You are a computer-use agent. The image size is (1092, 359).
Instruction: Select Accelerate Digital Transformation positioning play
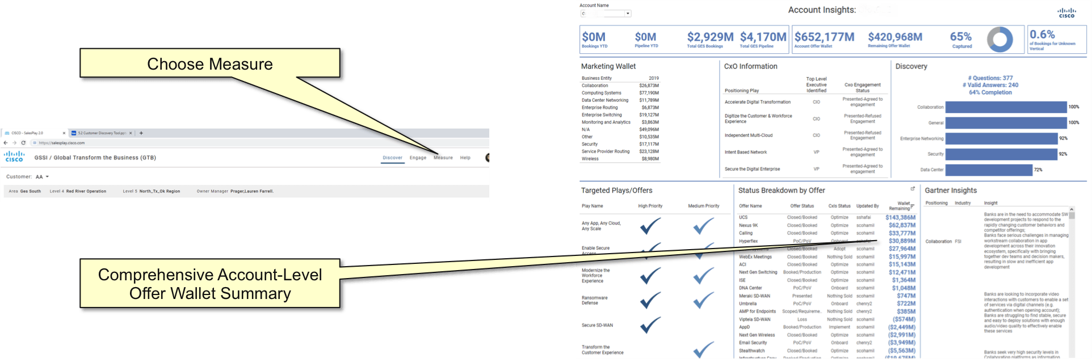[x=757, y=102]
